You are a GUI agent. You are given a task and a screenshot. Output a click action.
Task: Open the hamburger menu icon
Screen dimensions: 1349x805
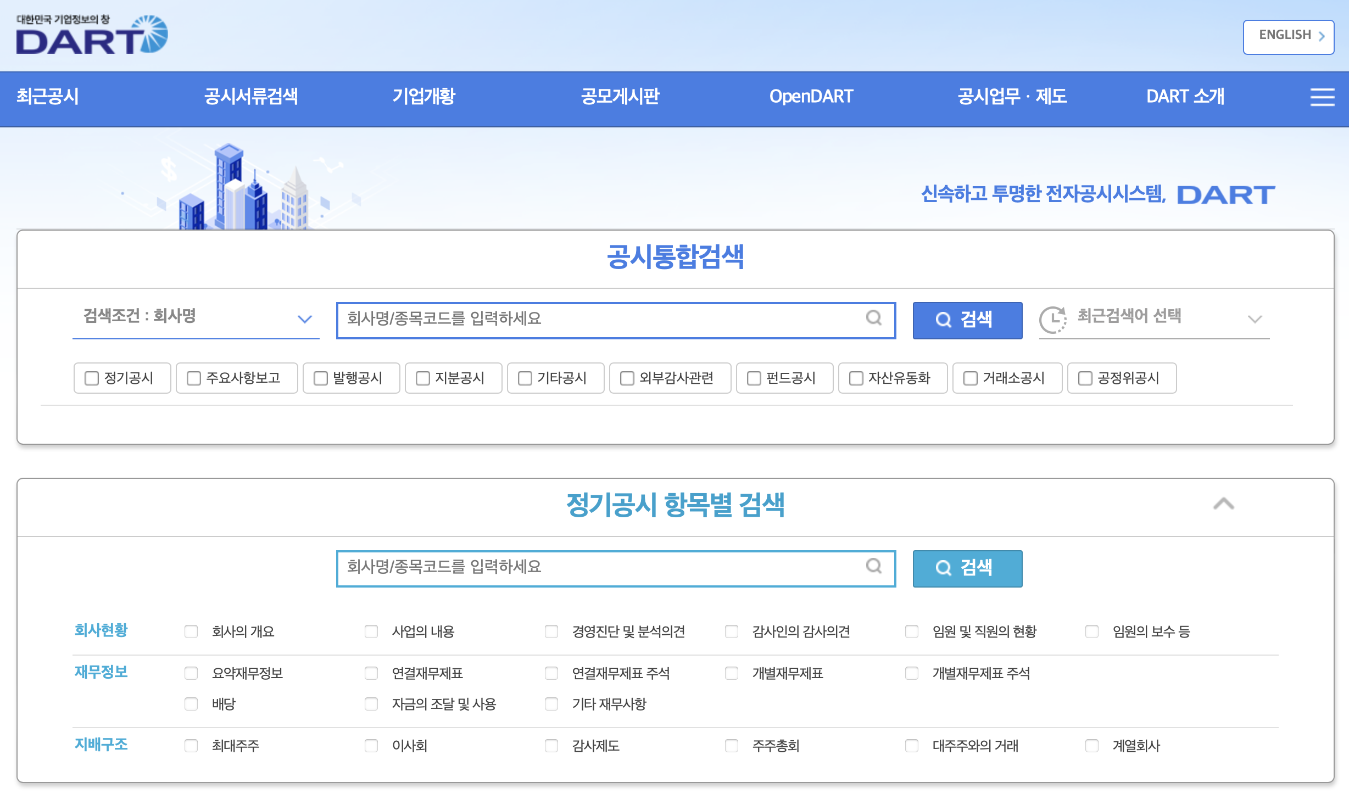[x=1322, y=97]
